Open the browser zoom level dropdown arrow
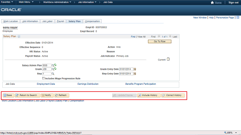Screen dimensions: 241x135 (236, 133)
